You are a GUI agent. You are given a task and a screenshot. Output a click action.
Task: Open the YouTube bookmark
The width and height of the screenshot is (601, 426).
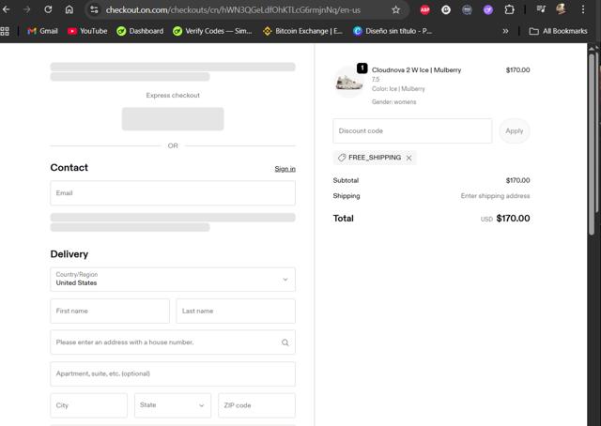coord(87,31)
